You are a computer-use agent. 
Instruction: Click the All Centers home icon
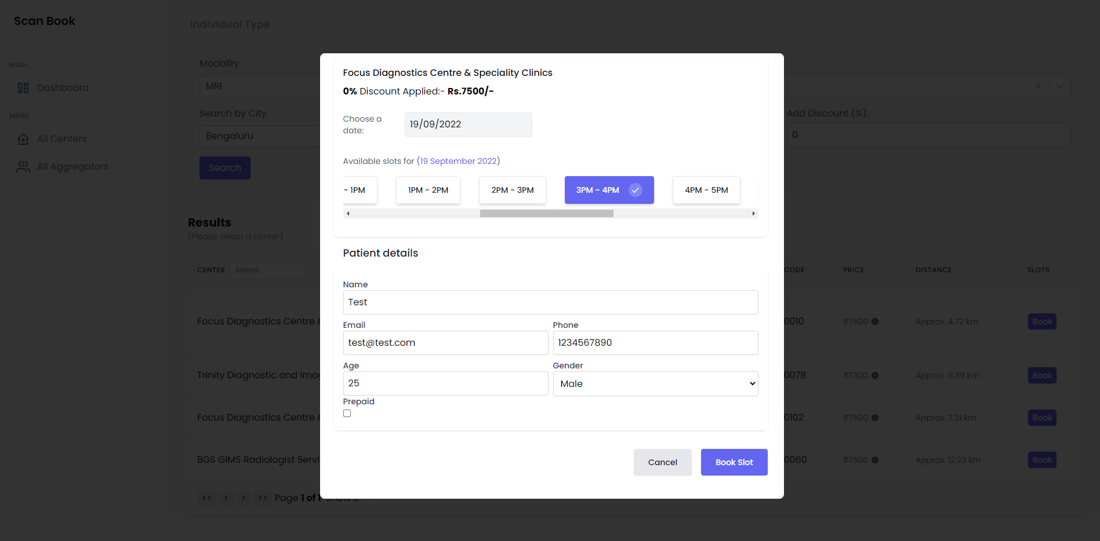[x=23, y=139]
